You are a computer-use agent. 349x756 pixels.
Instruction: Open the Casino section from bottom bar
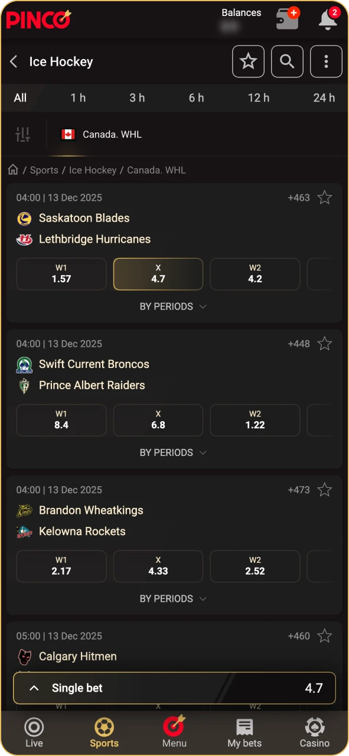point(314,732)
